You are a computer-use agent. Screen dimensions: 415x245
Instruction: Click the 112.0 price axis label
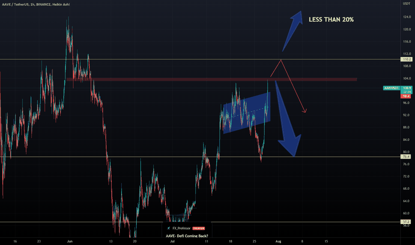(407, 54)
